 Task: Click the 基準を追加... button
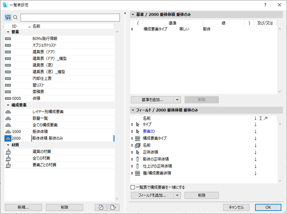click(x=152, y=100)
